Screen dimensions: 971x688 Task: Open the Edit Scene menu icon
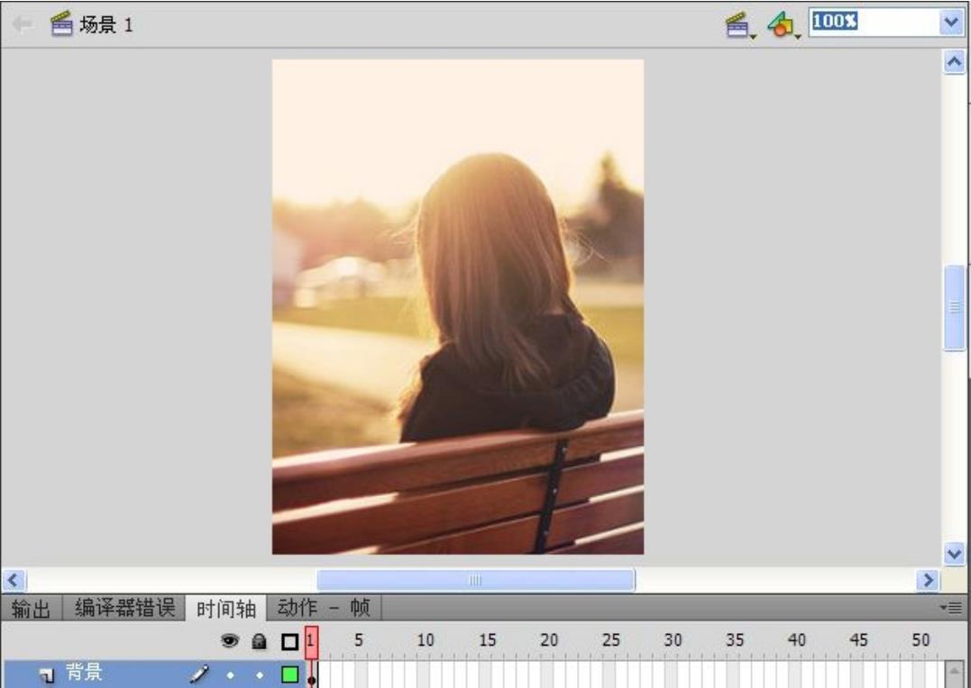coord(740,24)
